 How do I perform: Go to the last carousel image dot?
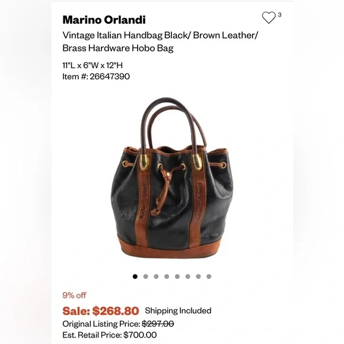(209, 276)
